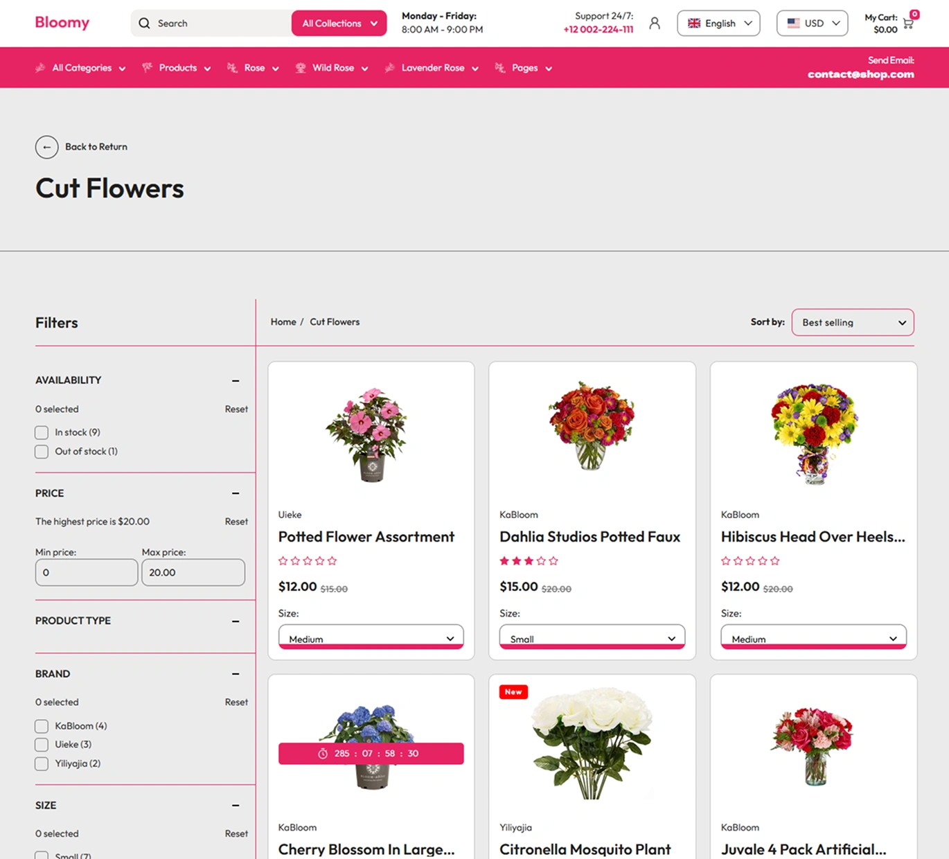Collapse the Brand filter section
The image size is (949, 859).
click(236, 674)
